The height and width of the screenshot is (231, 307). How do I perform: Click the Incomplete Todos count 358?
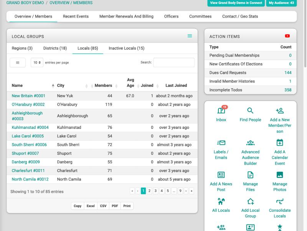(288, 90)
